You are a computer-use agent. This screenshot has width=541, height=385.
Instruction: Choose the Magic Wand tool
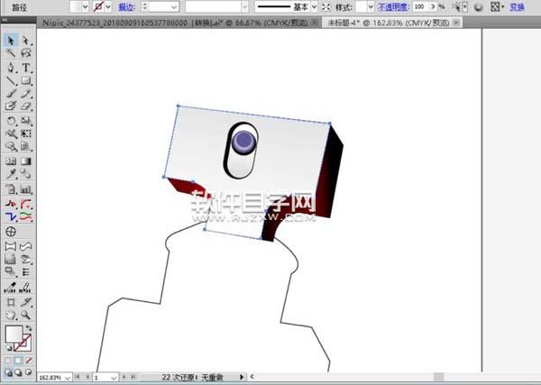[x=11, y=53]
